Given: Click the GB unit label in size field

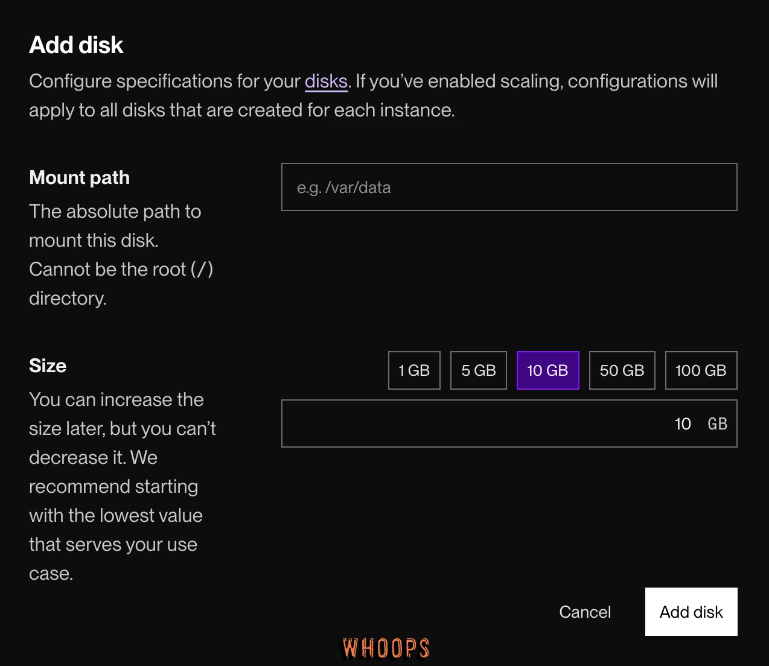Looking at the screenshot, I should (717, 423).
